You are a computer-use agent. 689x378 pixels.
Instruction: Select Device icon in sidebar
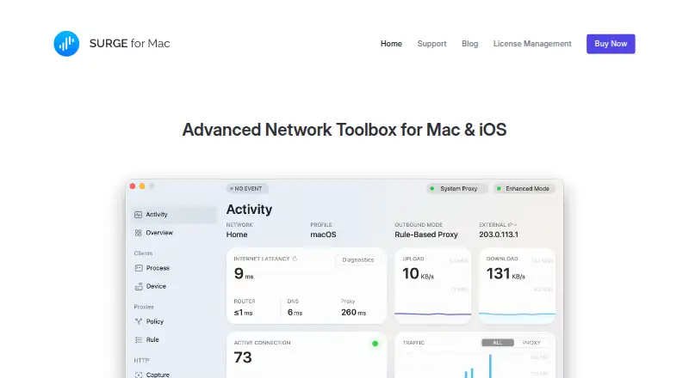click(139, 286)
